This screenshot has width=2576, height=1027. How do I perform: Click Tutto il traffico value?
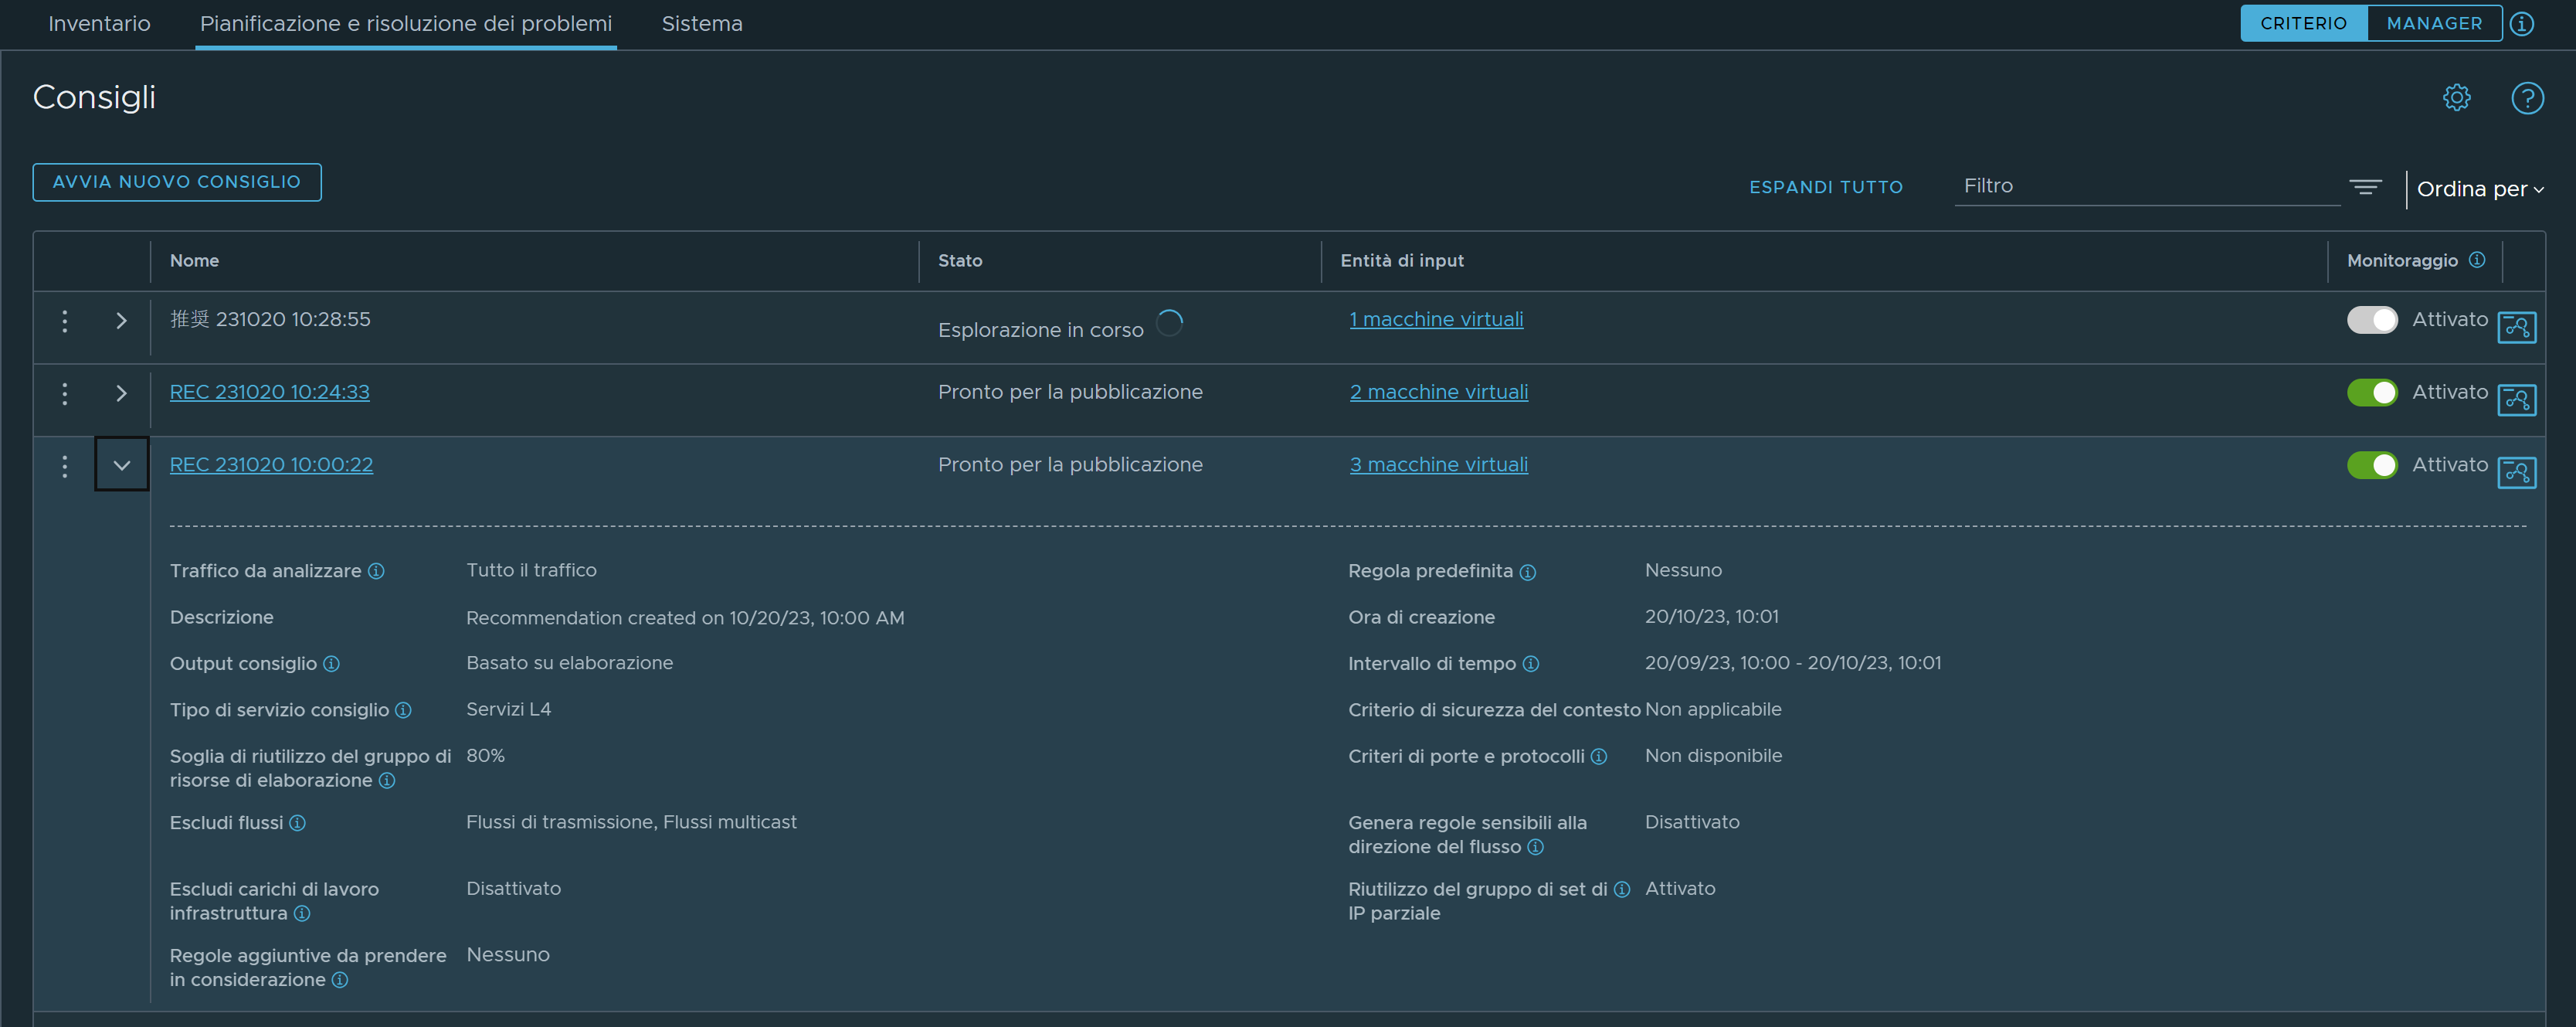(x=531, y=570)
